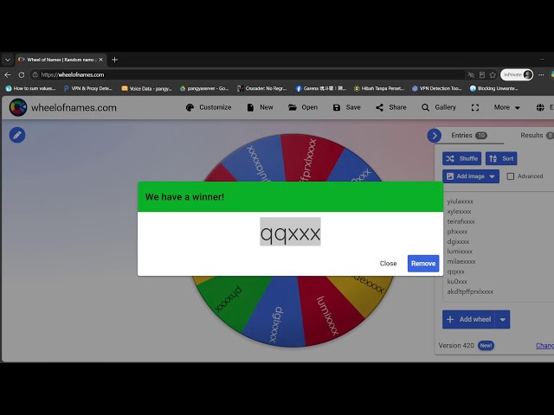This screenshot has height=415, width=554.
Task: Click the entry yiulaxxxx in the list
Action: pos(460,201)
